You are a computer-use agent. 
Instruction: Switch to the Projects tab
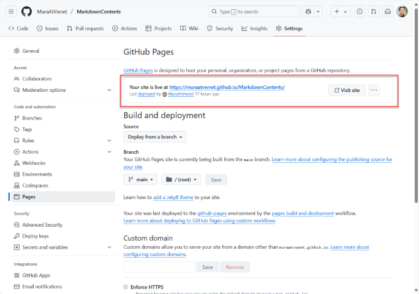159,28
